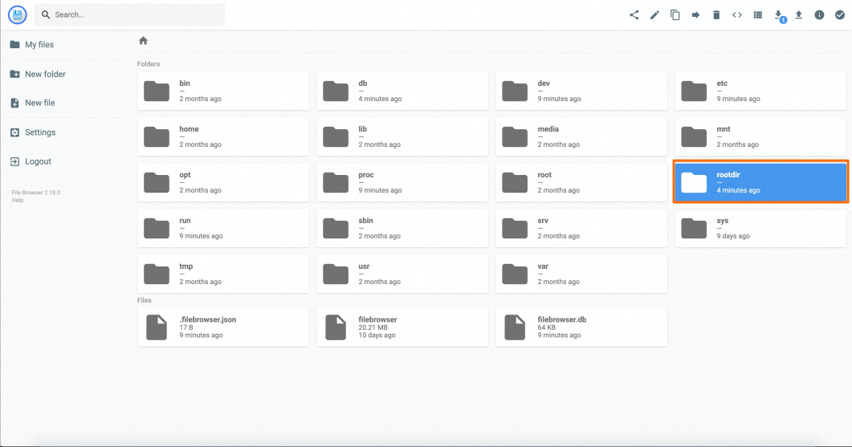Image resolution: width=852 pixels, height=447 pixels.
Task: Select the filebrowser.db file
Action: coord(581,327)
